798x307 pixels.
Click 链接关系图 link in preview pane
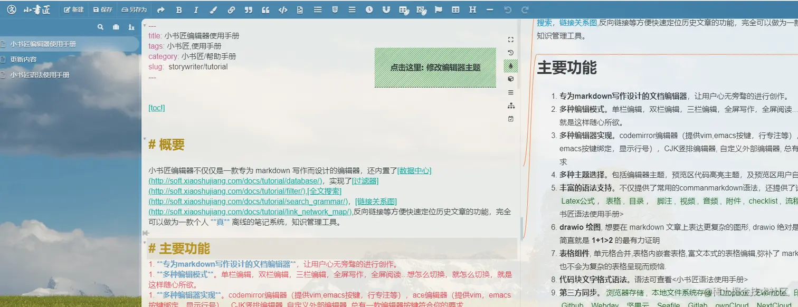[x=578, y=23]
